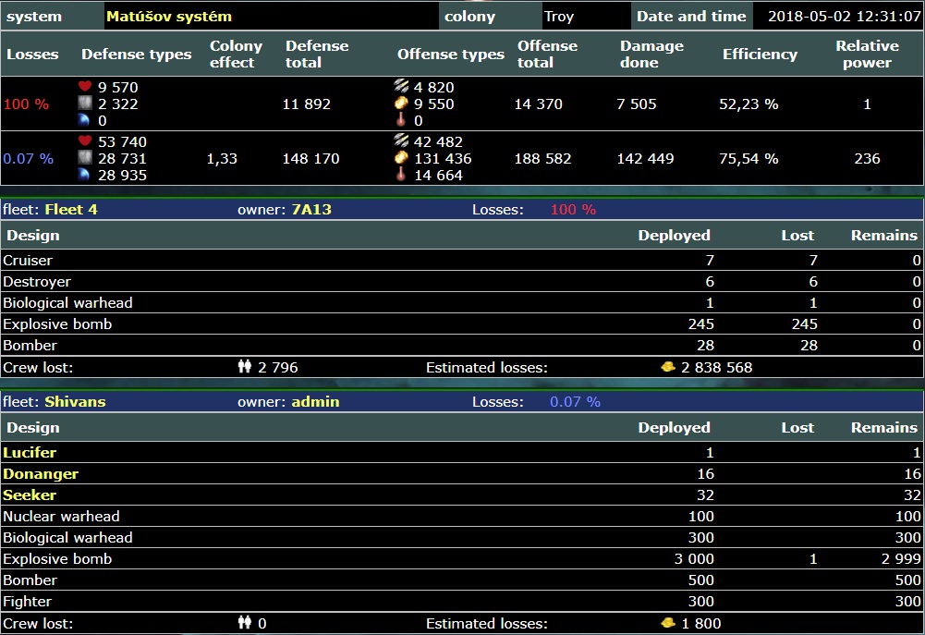The image size is (925, 635).
Task: Click the Losses column header
Action: coord(32,55)
